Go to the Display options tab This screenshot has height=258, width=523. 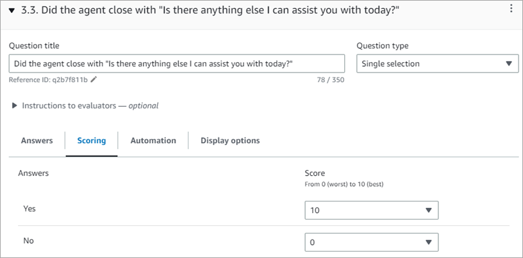[230, 141]
